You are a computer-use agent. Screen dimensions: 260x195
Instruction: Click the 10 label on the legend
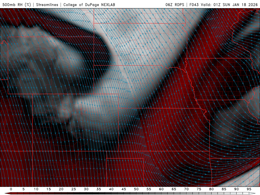pos(36,189)
